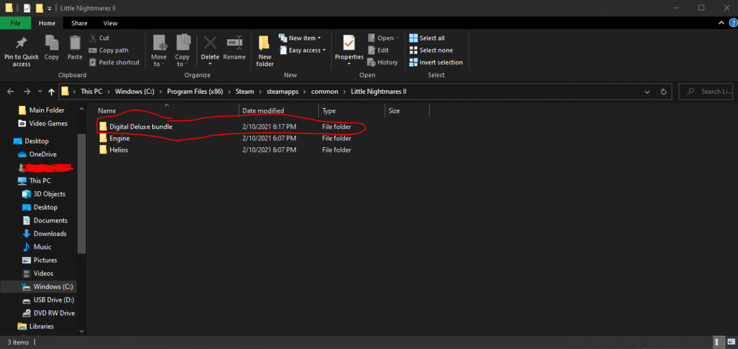Click Invert selection button
Screen dimensions: 738x349
(436, 62)
